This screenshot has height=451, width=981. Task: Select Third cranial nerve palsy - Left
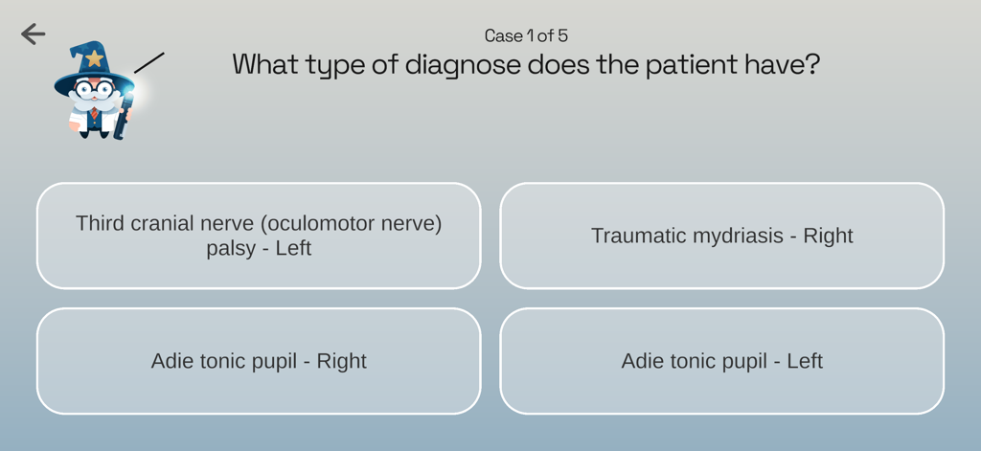pyautogui.click(x=259, y=236)
